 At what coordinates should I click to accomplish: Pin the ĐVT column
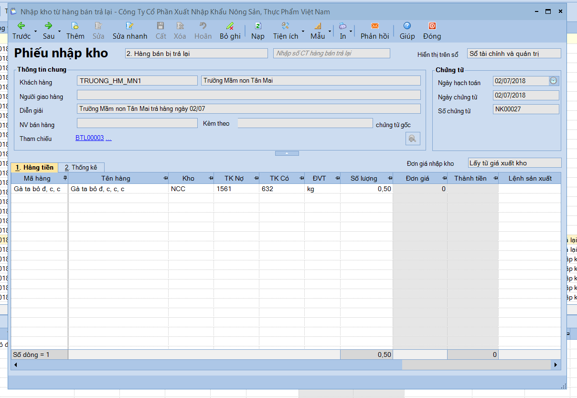[x=337, y=178]
